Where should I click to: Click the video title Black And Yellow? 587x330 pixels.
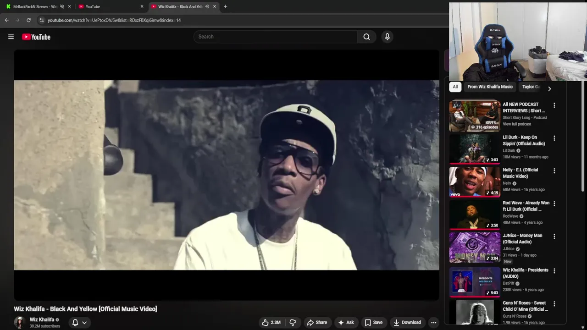[85, 309]
